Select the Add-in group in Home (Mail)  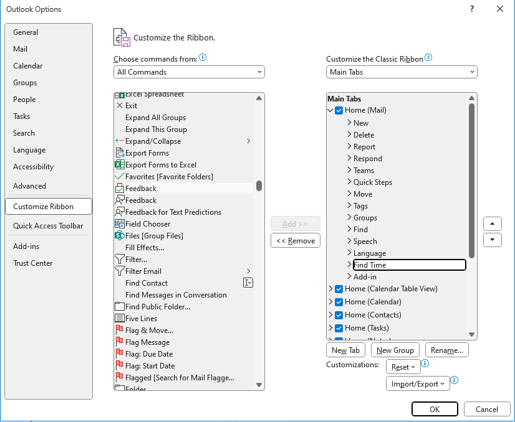coord(365,277)
